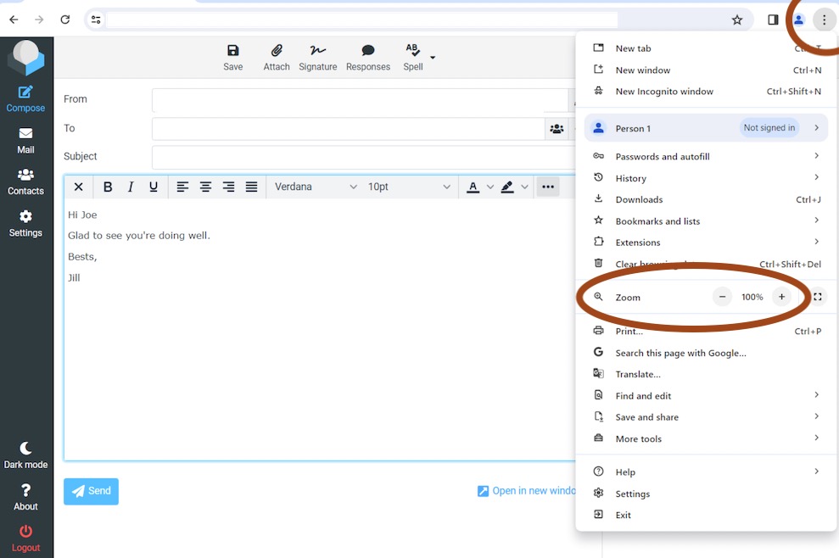Image resolution: width=839 pixels, height=558 pixels.
Task: Align text to center
Action: (205, 187)
